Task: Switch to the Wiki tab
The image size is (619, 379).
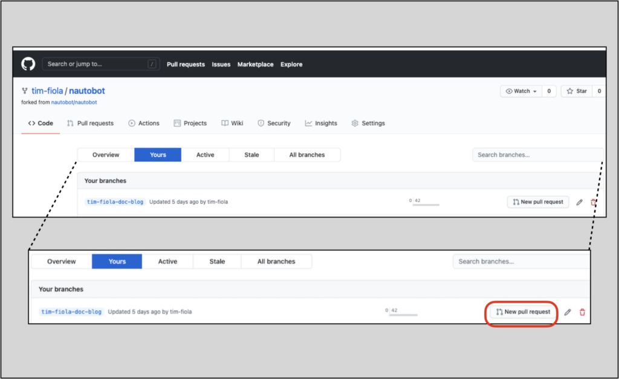Action: 232,123
